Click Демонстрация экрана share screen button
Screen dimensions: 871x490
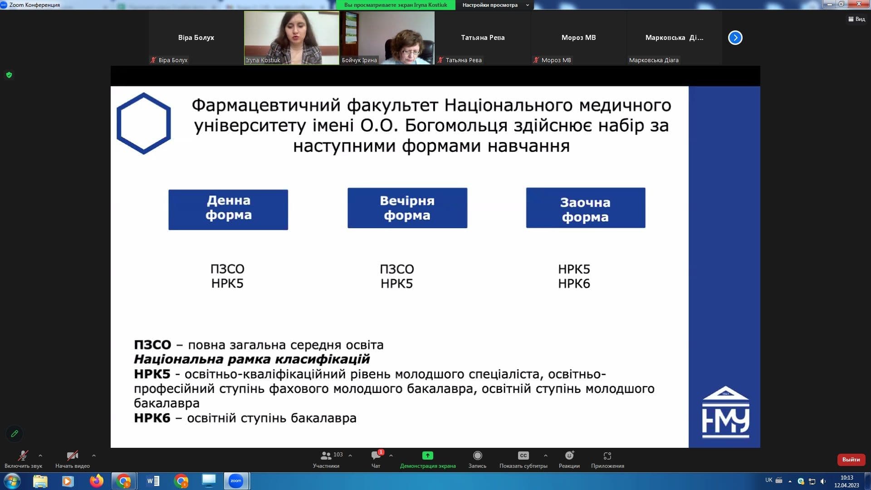pyautogui.click(x=428, y=460)
